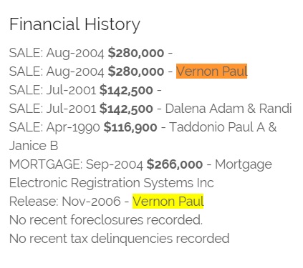Click the Release: Nov-2006 entry label
Image resolution: width=303 pixels, height=268 pixels.
tap(65, 202)
